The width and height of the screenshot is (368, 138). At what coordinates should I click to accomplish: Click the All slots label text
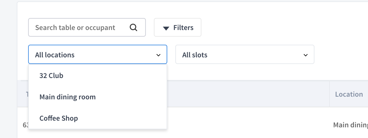click(x=195, y=55)
